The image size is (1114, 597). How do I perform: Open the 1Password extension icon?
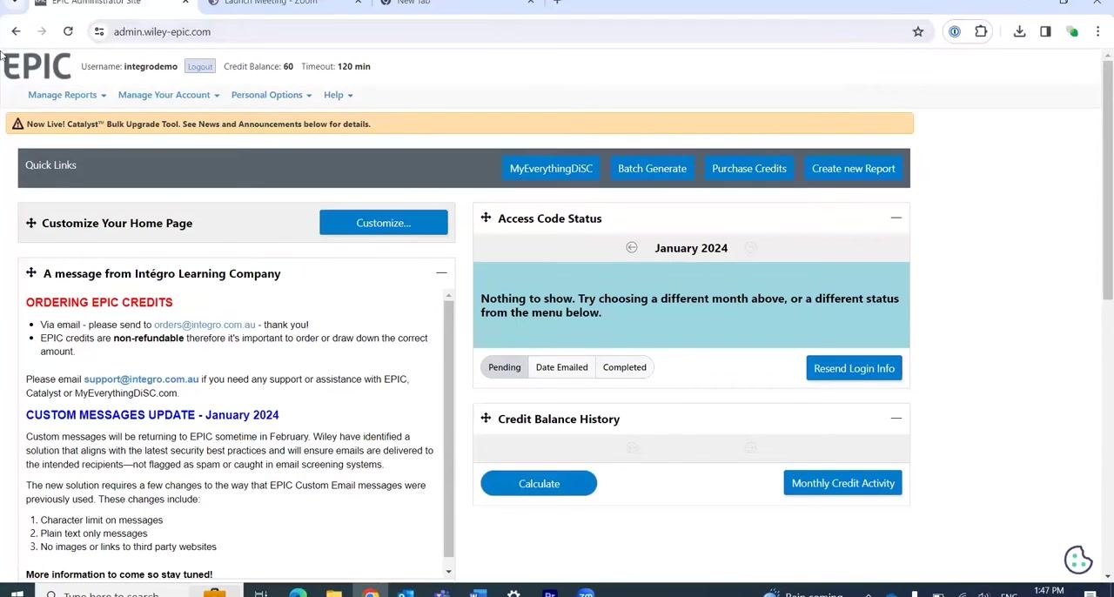[955, 31]
